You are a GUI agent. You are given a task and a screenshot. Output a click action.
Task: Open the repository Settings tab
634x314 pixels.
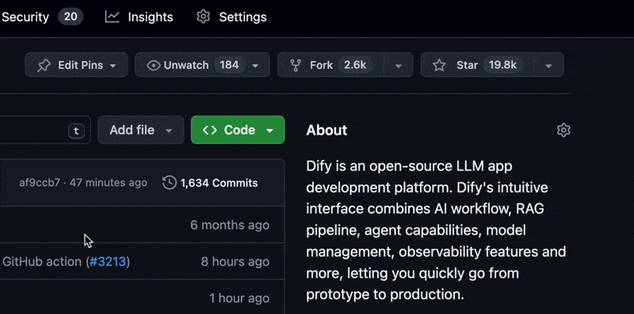[231, 17]
